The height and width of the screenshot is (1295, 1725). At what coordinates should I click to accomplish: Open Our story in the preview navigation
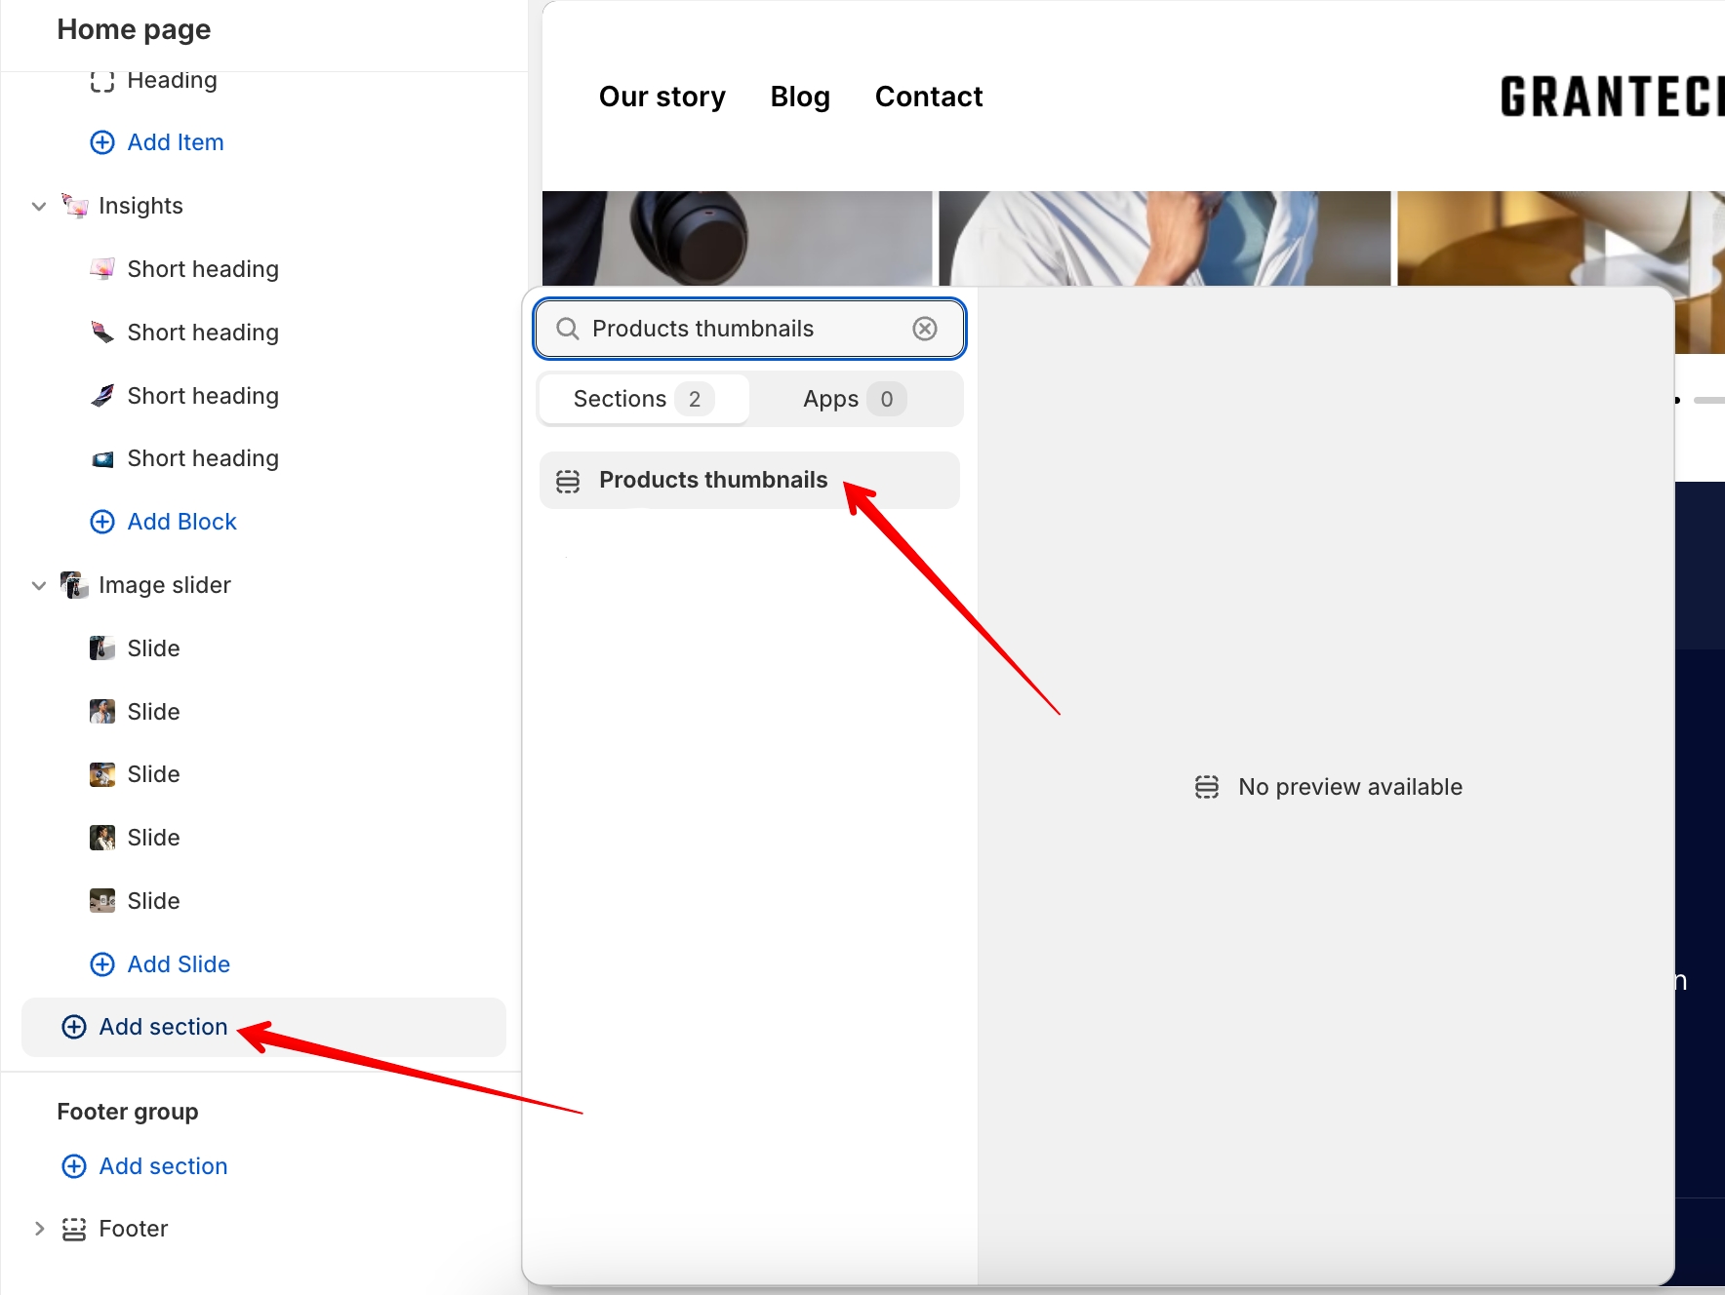662,97
